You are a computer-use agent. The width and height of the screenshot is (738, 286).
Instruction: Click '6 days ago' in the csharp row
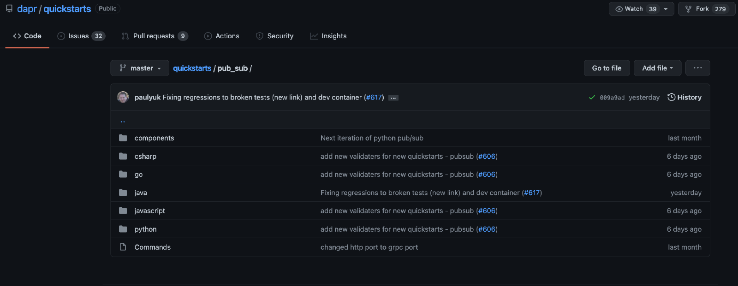[x=684, y=157]
